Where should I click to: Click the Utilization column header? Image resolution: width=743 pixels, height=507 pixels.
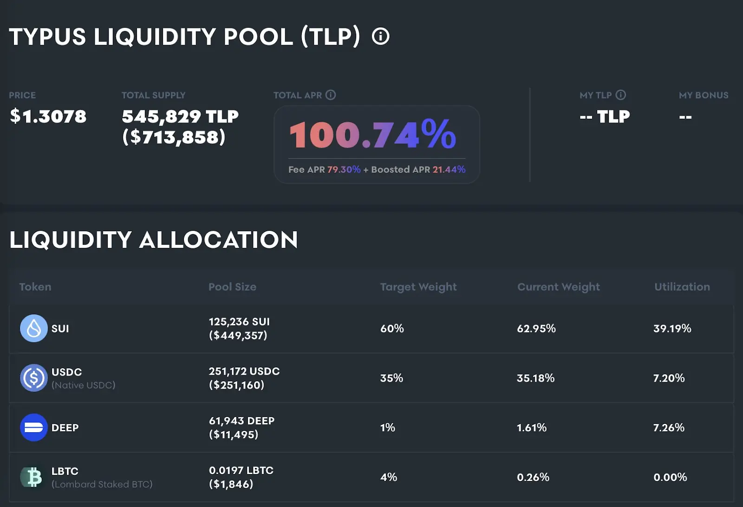click(x=682, y=287)
